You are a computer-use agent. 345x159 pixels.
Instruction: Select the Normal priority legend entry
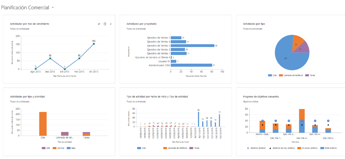[x=59, y=148]
